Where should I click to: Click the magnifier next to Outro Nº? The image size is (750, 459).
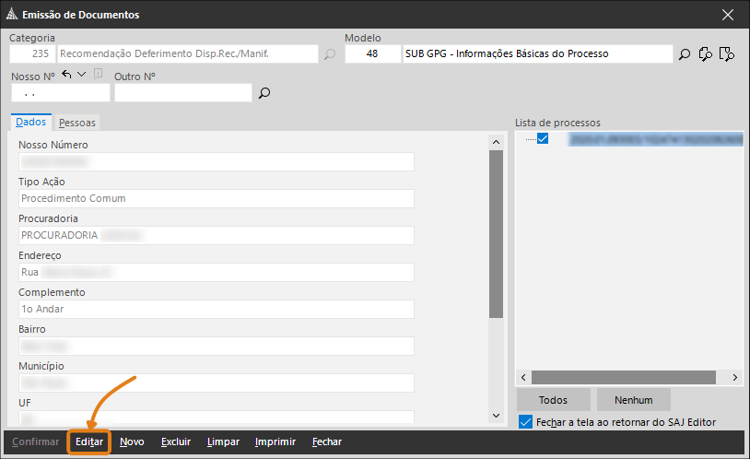[264, 93]
